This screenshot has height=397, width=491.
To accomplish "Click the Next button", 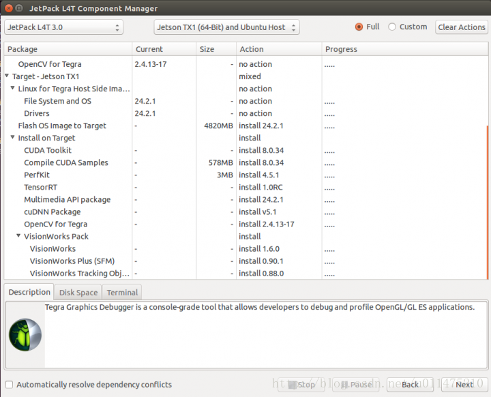I will (x=464, y=385).
